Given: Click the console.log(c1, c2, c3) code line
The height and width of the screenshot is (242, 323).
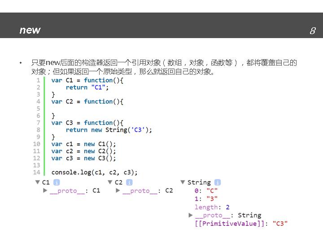Looking at the screenshot, I should [x=94, y=172].
